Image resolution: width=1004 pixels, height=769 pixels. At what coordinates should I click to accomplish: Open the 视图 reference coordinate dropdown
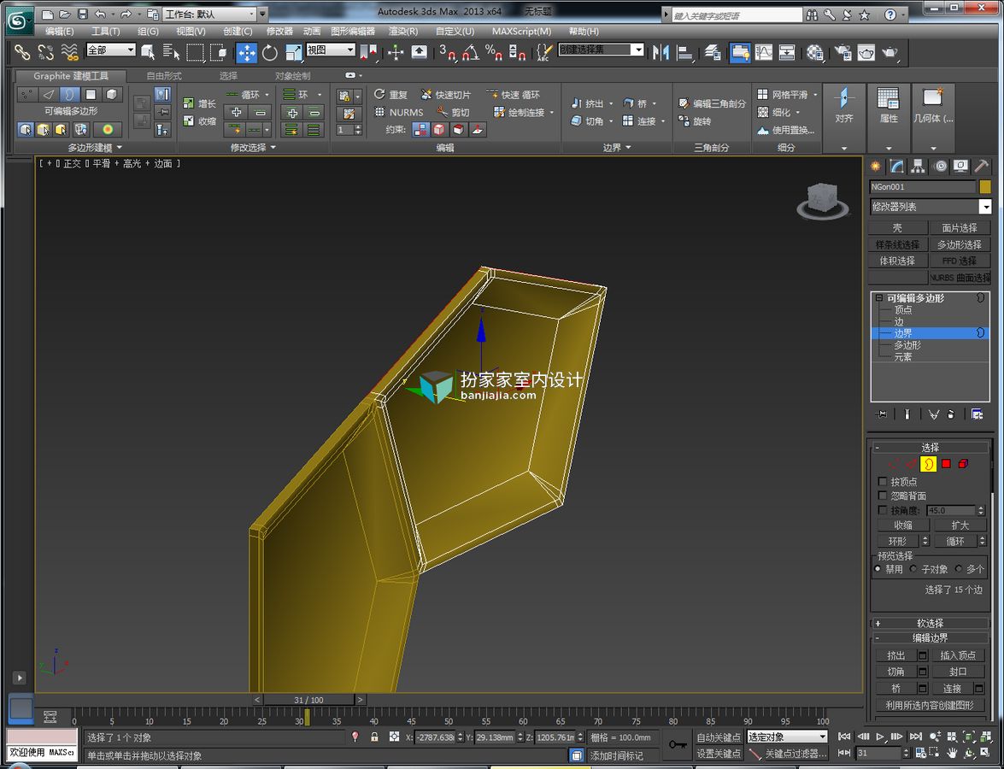(331, 50)
